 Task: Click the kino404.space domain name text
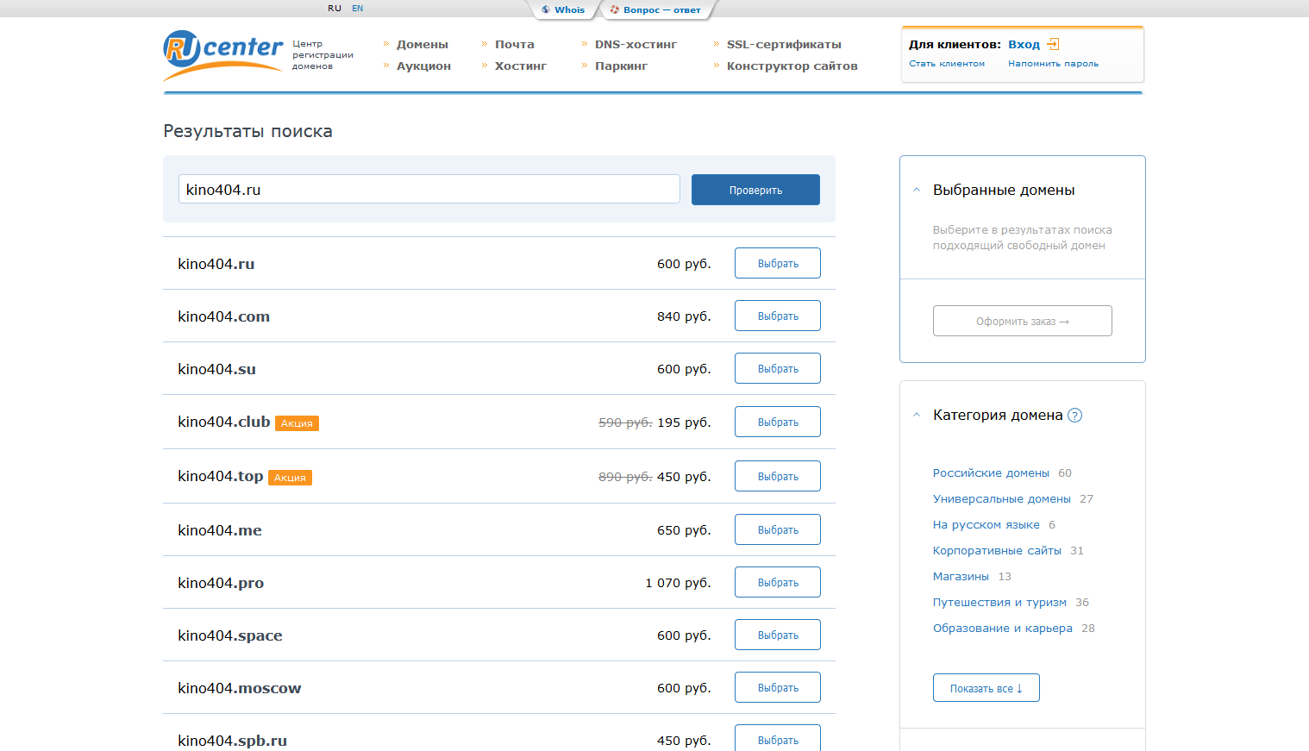point(230,635)
